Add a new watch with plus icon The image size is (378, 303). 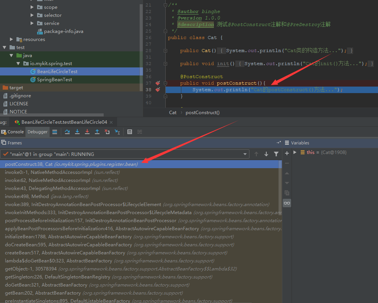[287, 153]
